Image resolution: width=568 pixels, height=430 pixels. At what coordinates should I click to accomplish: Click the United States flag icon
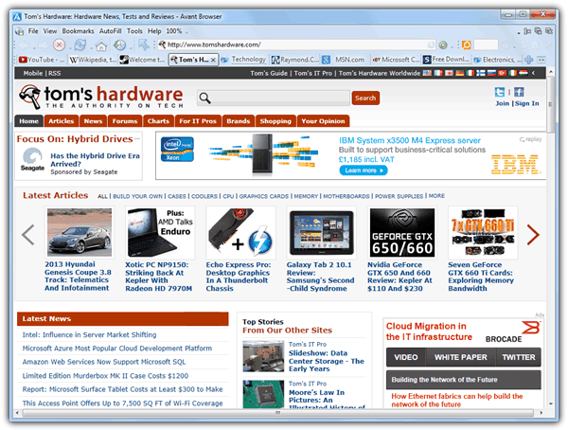427,73
